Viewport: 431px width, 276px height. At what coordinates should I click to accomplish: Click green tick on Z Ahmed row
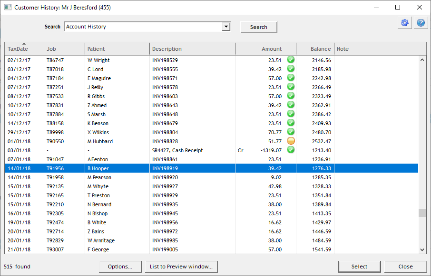pyautogui.click(x=291, y=105)
